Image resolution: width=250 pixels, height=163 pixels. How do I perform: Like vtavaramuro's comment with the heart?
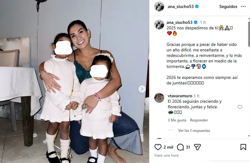click(240, 107)
